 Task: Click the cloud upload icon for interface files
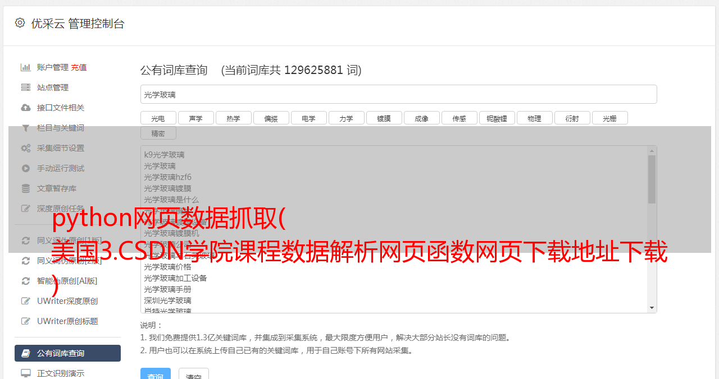coord(25,108)
